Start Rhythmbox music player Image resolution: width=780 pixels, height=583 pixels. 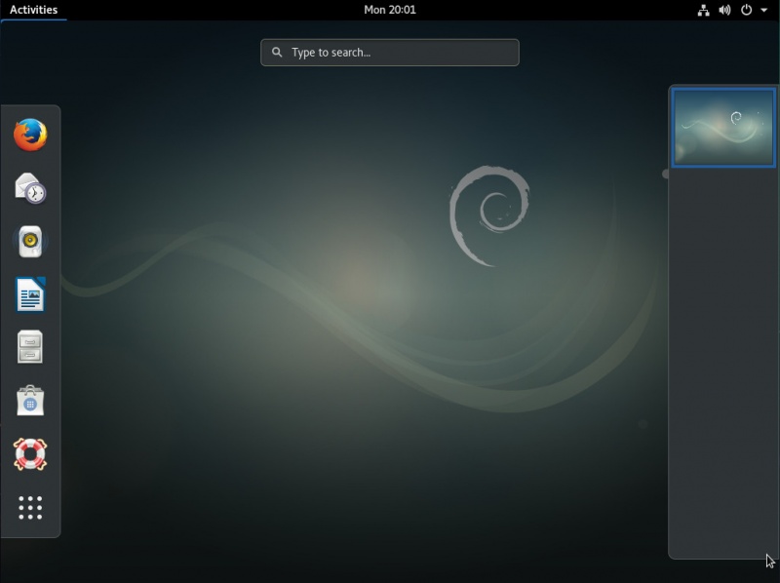(x=29, y=242)
